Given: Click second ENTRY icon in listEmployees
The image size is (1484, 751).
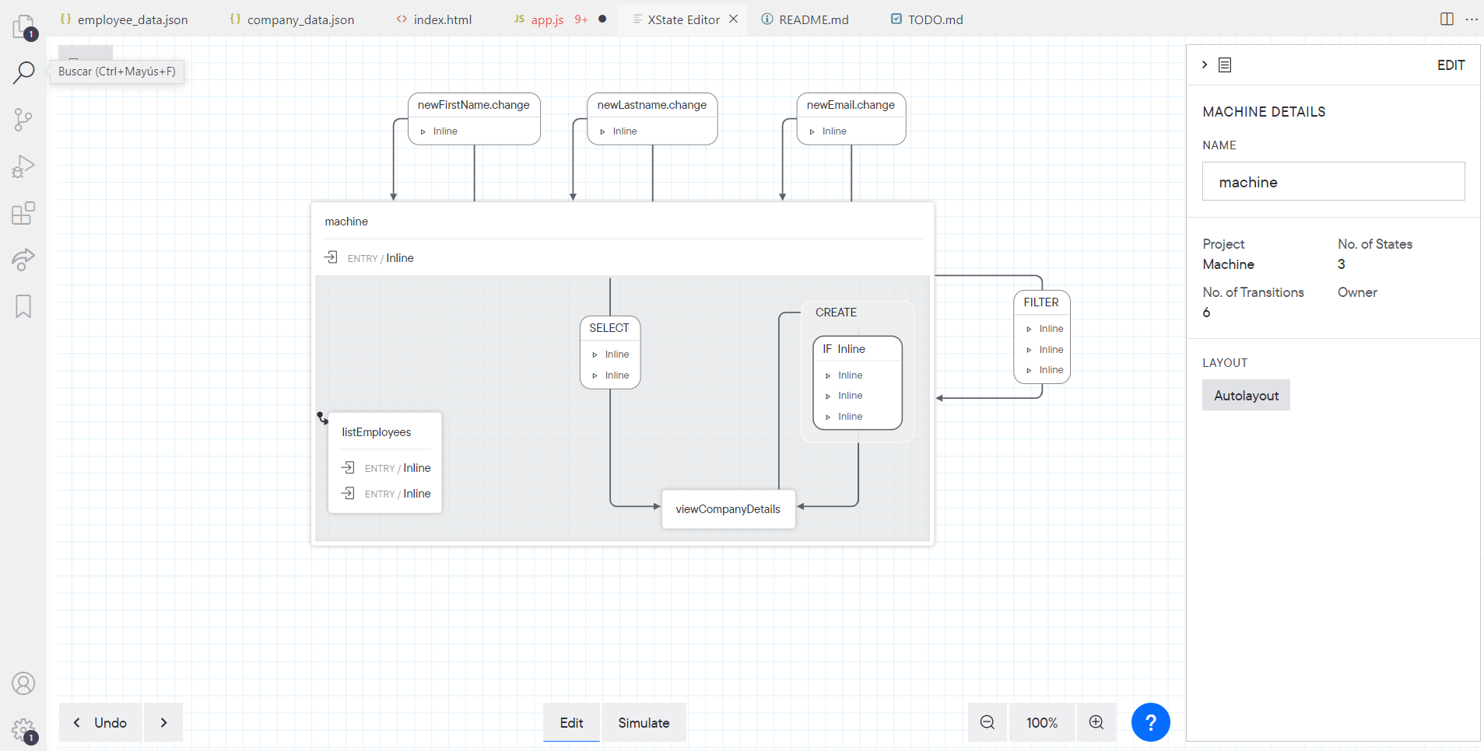Looking at the screenshot, I should coord(349,493).
